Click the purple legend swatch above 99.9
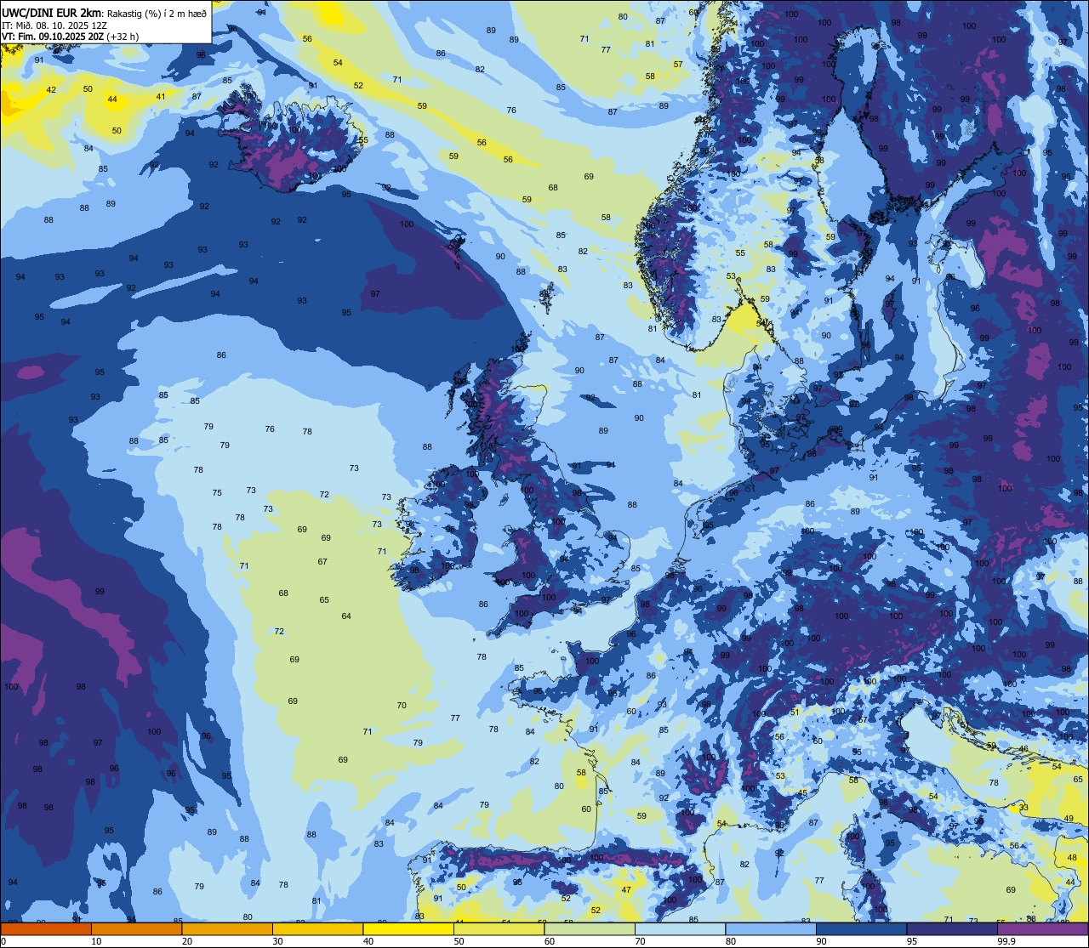Screen dimensions: 1089x948 1042,929
